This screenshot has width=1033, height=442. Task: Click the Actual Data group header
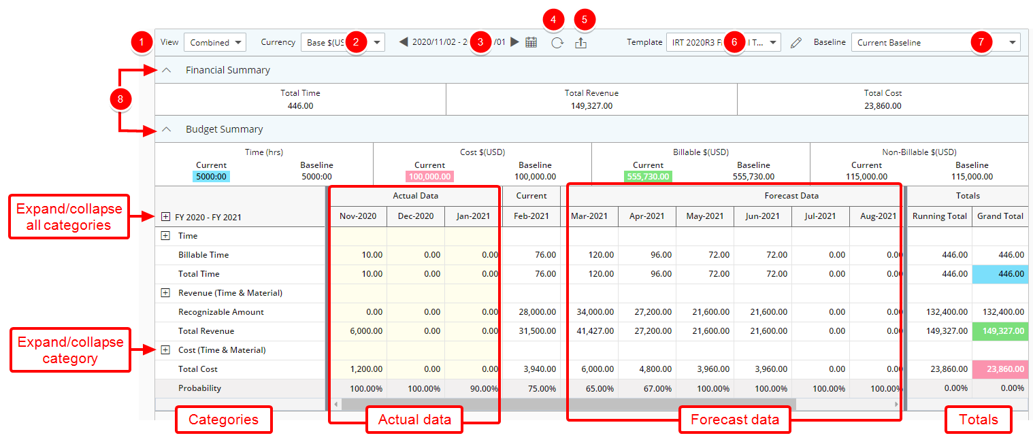(x=415, y=196)
